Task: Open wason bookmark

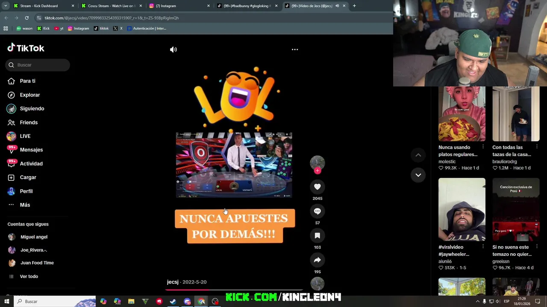Action: (x=24, y=29)
